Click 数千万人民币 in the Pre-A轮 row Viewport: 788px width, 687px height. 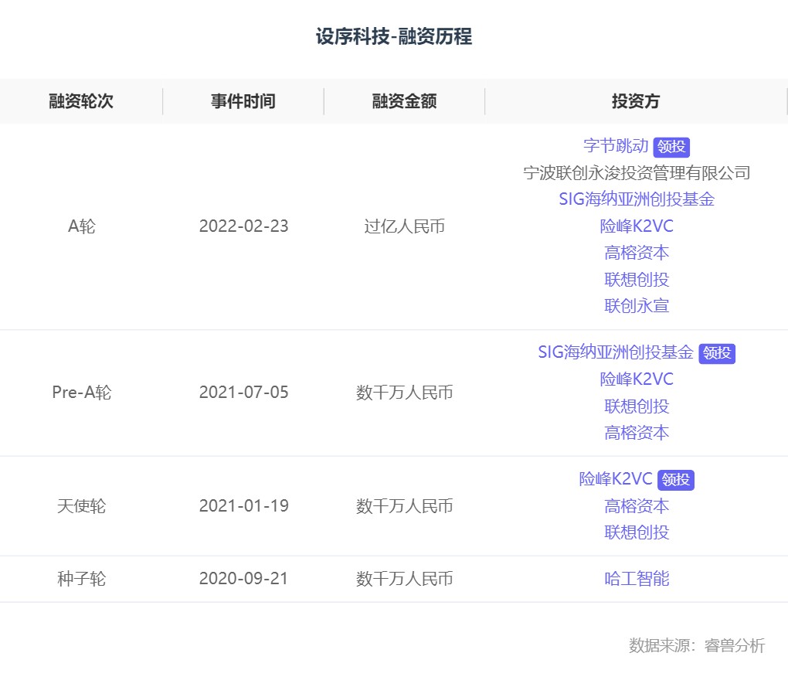[x=405, y=393]
